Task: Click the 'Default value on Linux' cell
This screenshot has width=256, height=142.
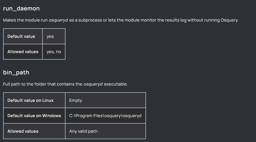Action: coord(34,100)
